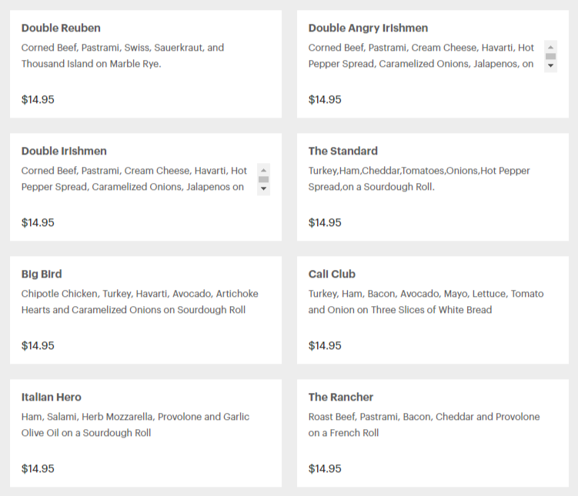Click the scrollbar thumb in Double Irishmen description

click(x=263, y=179)
